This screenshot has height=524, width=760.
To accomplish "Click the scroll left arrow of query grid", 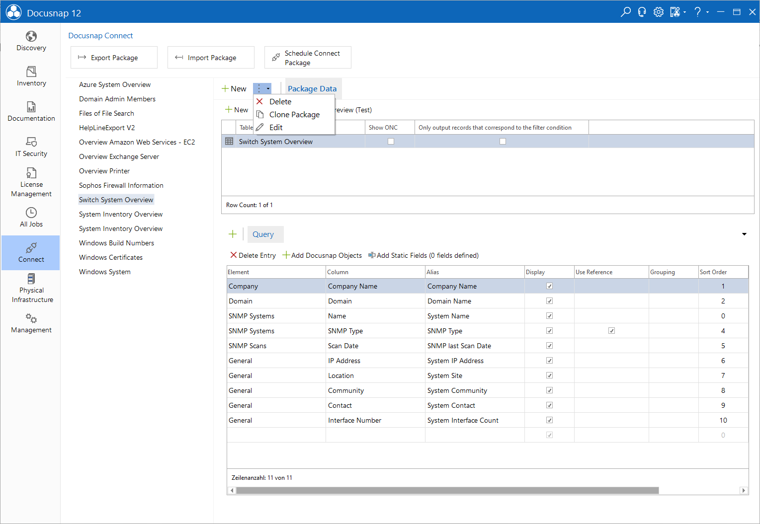I will pos(232,490).
